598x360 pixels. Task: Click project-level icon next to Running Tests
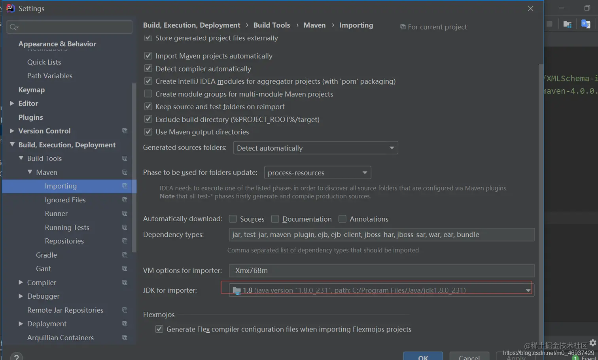point(125,228)
